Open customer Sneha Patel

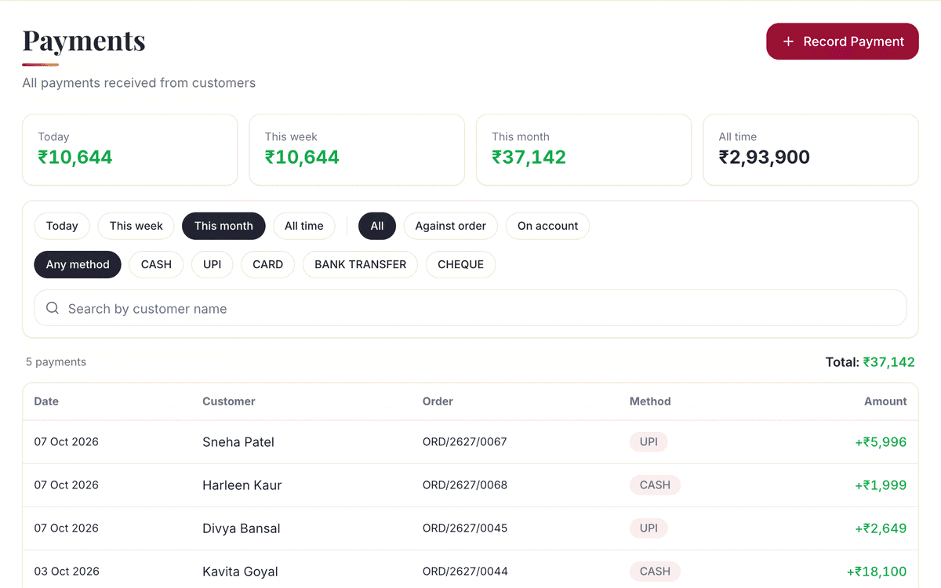(x=238, y=442)
